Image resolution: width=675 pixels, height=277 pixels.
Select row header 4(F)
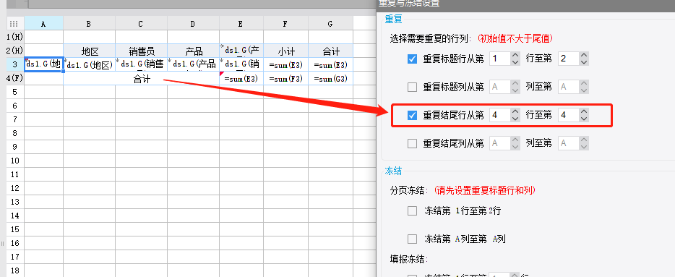click(15, 78)
